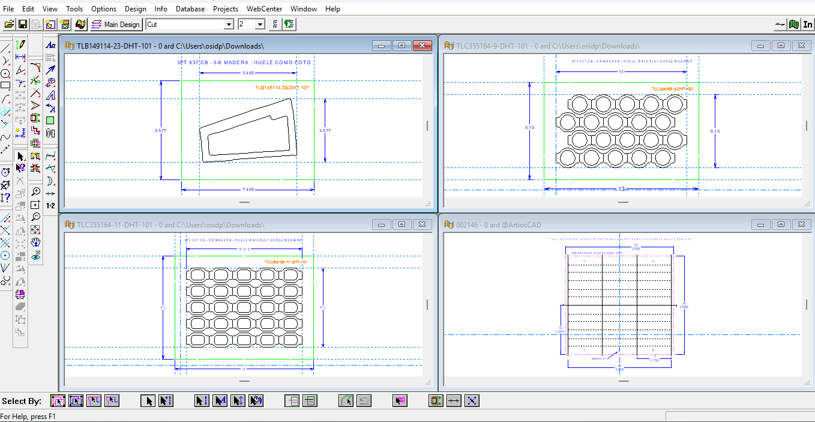Select the arrow Select tool
The width and height of the screenshot is (815, 422).
(20, 156)
